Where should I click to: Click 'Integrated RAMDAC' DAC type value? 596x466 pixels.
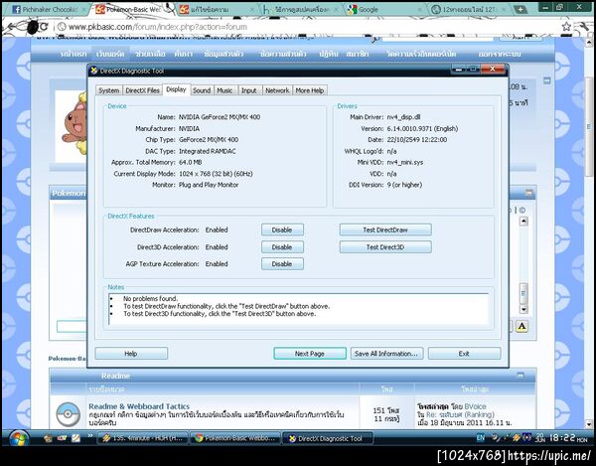point(208,151)
